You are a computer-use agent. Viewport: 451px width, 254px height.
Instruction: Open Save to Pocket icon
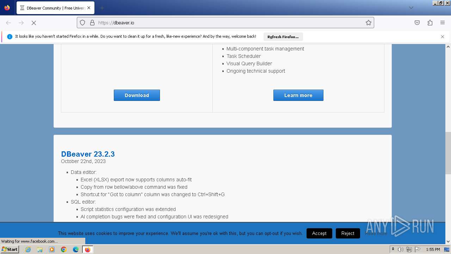coord(417,23)
